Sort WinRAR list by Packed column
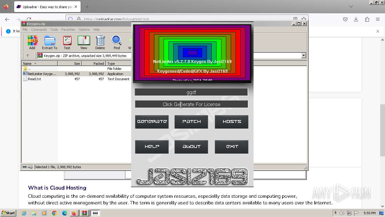 coord(94,64)
